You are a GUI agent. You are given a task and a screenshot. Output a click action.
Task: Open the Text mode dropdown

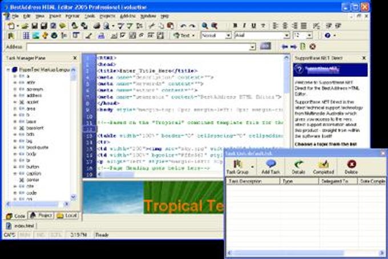(x=193, y=35)
